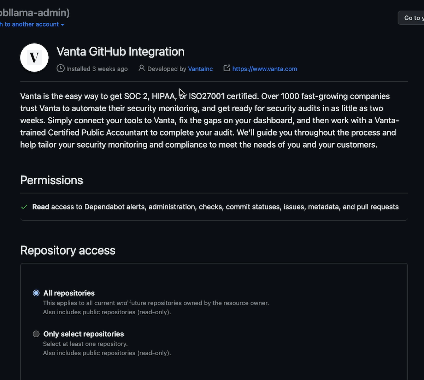Click the Vanta description paragraph

[x=210, y=120]
